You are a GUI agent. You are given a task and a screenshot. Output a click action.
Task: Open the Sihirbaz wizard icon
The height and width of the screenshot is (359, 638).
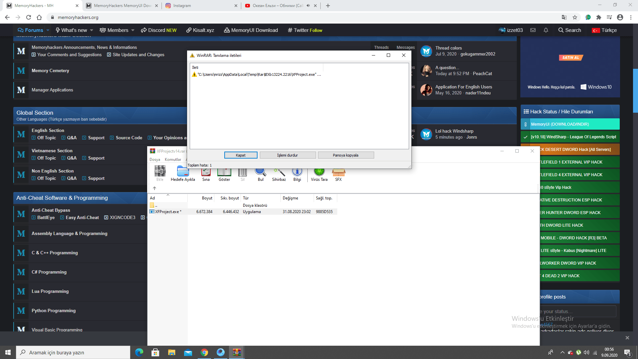[x=279, y=174]
